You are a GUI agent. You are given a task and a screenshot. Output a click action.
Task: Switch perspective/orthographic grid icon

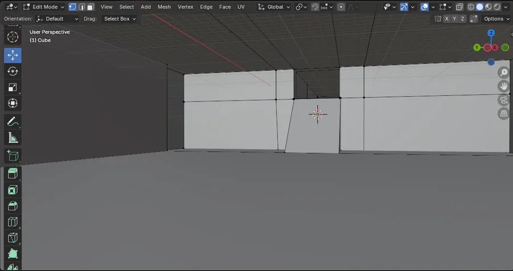click(x=504, y=114)
